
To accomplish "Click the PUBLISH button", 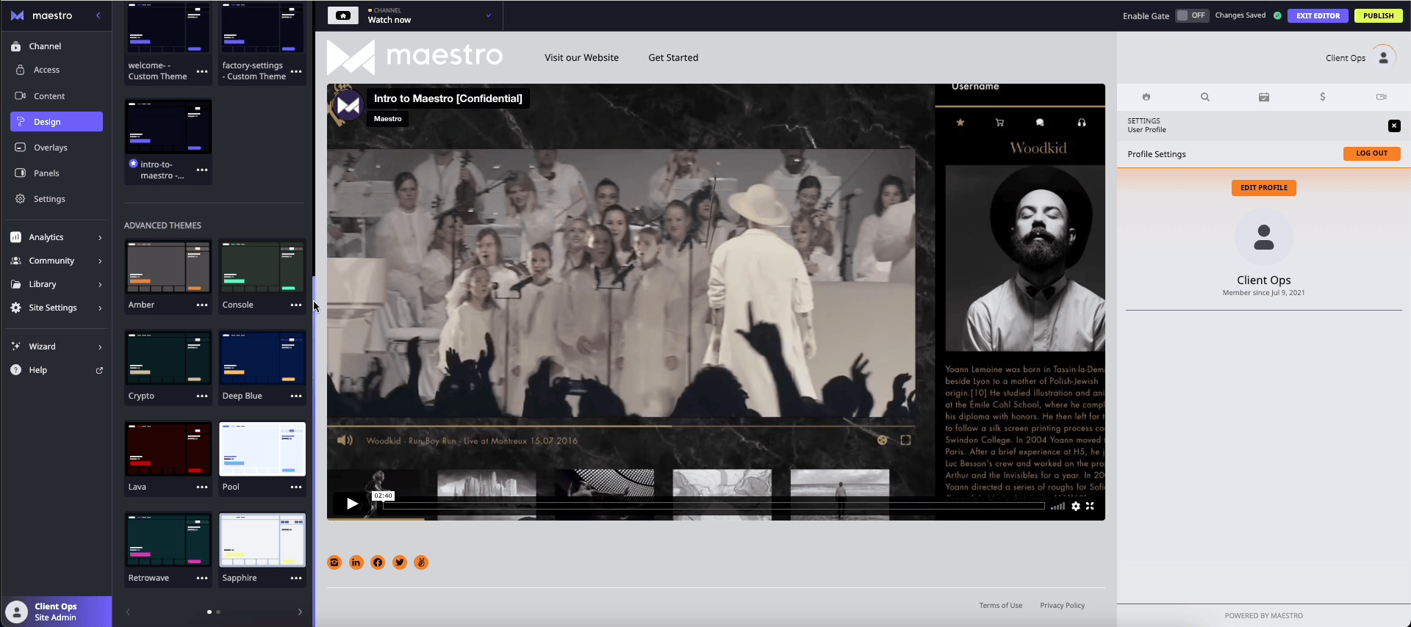I will click(1378, 15).
